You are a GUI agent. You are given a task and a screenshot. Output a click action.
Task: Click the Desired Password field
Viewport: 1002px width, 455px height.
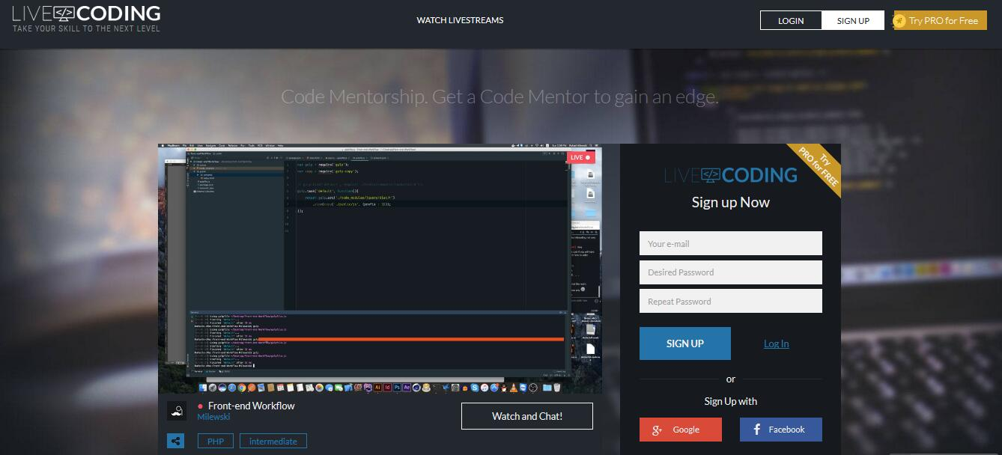click(730, 272)
